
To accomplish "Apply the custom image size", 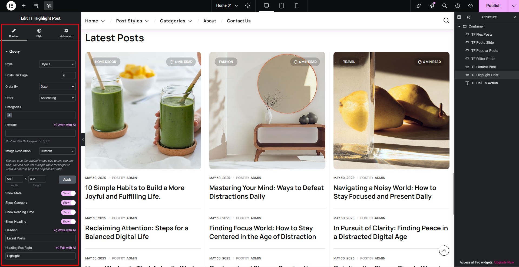I will pos(67,180).
